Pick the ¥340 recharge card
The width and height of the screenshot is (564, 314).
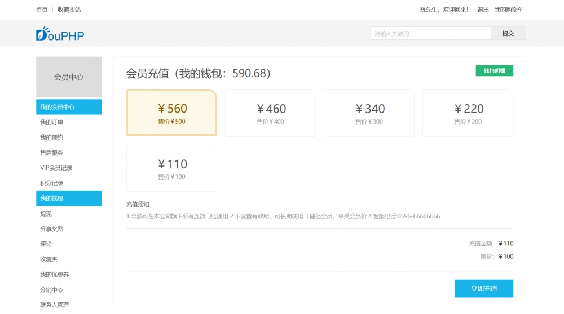[369, 113]
